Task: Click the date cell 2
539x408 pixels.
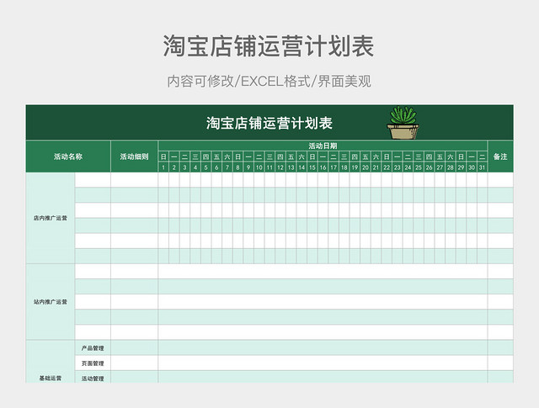Action: coord(174,167)
